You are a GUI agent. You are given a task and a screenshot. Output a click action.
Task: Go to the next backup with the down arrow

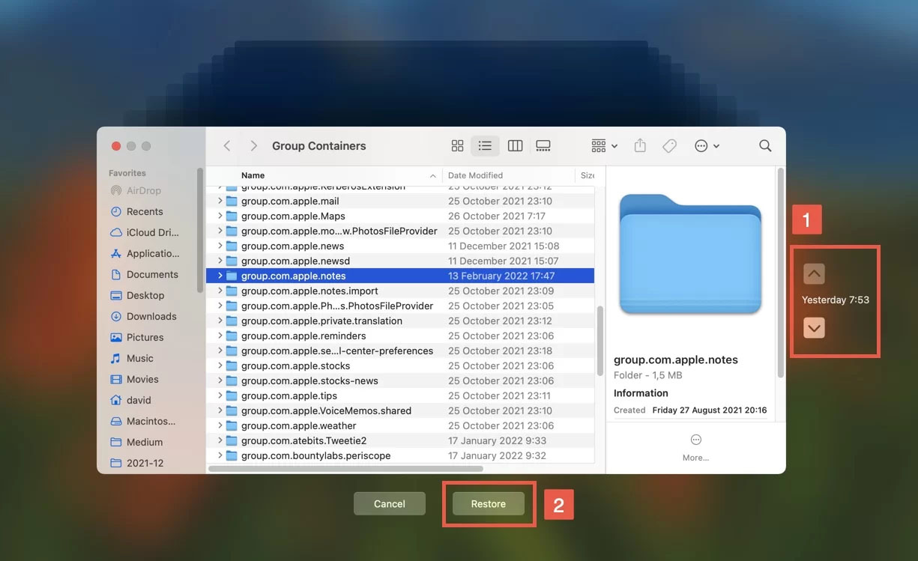click(x=814, y=328)
